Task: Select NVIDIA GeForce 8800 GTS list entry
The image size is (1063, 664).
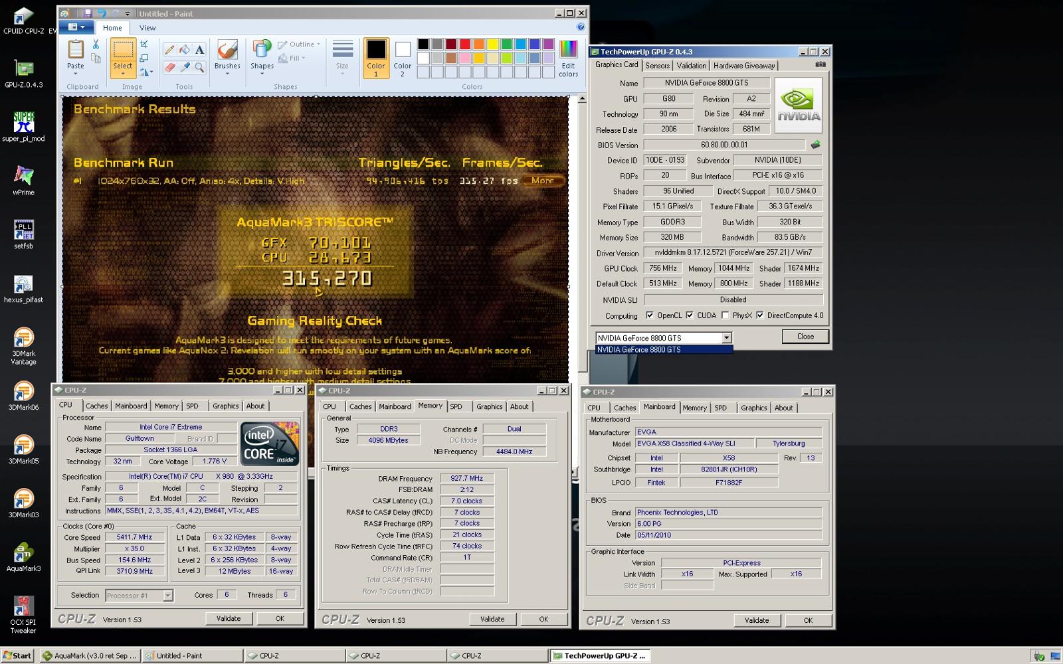Action: pyautogui.click(x=664, y=349)
